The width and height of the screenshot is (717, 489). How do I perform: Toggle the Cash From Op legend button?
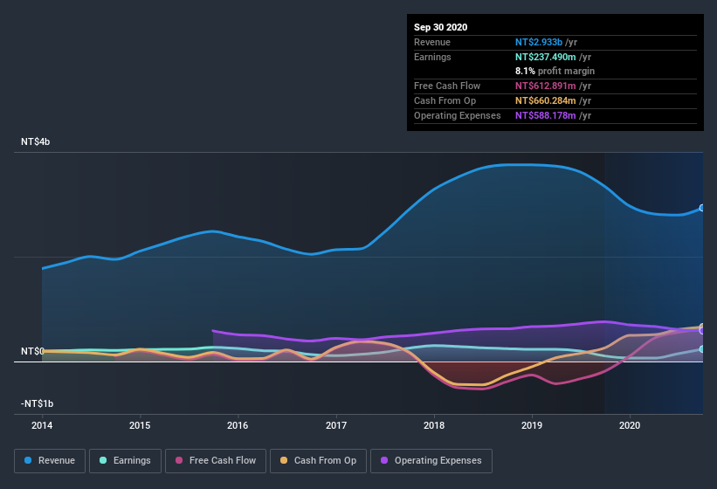coord(318,461)
